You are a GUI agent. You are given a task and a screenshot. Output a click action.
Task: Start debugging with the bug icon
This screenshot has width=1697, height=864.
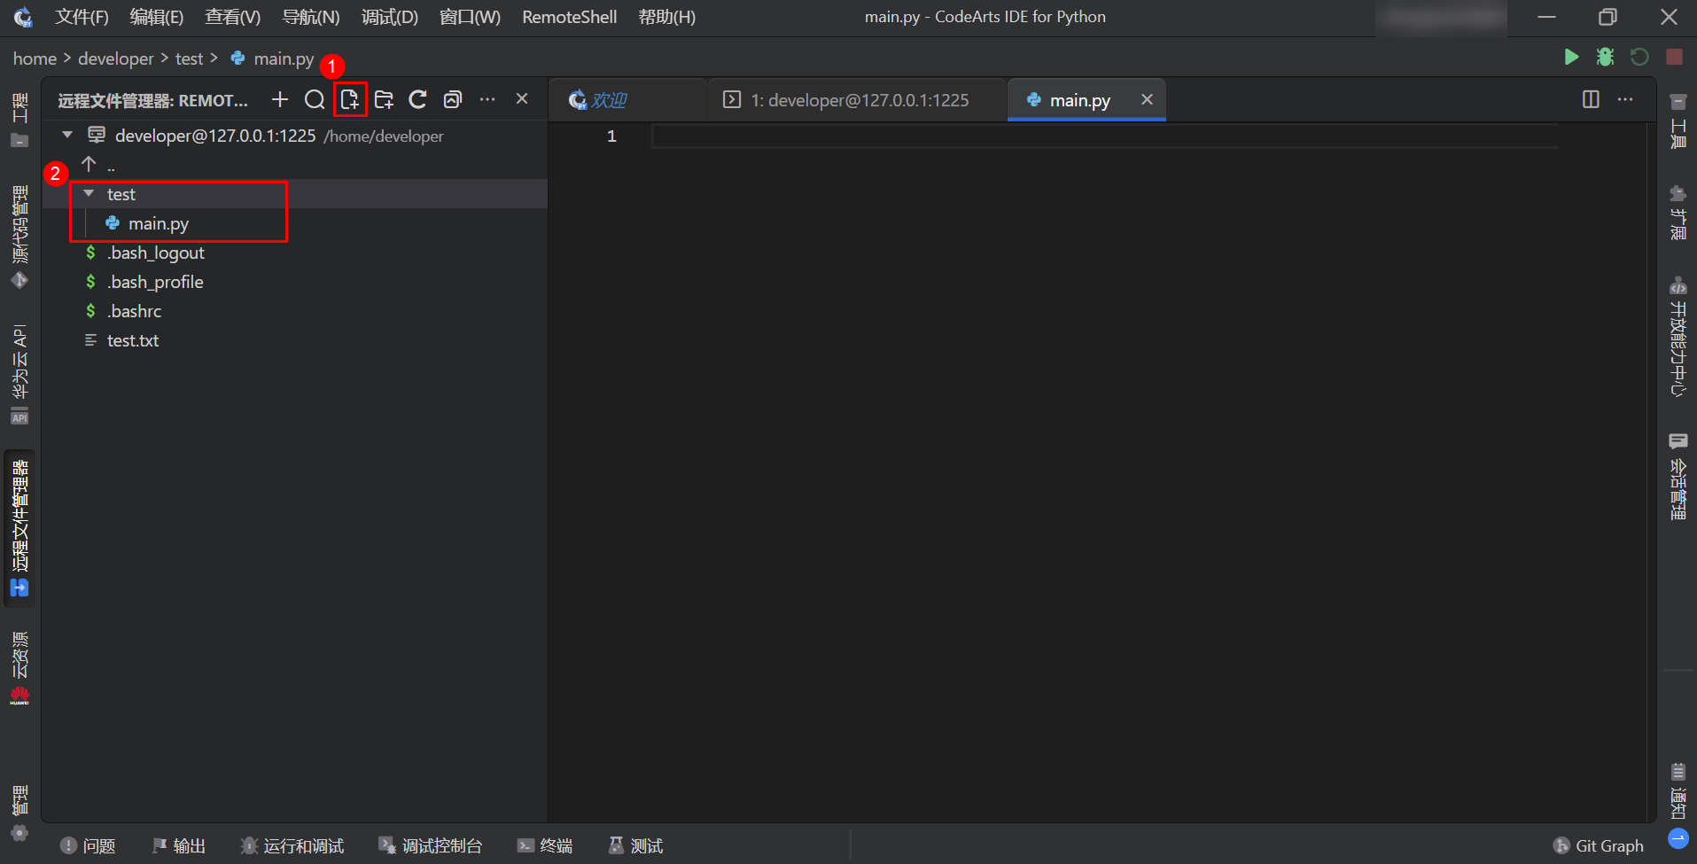click(x=1605, y=58)
